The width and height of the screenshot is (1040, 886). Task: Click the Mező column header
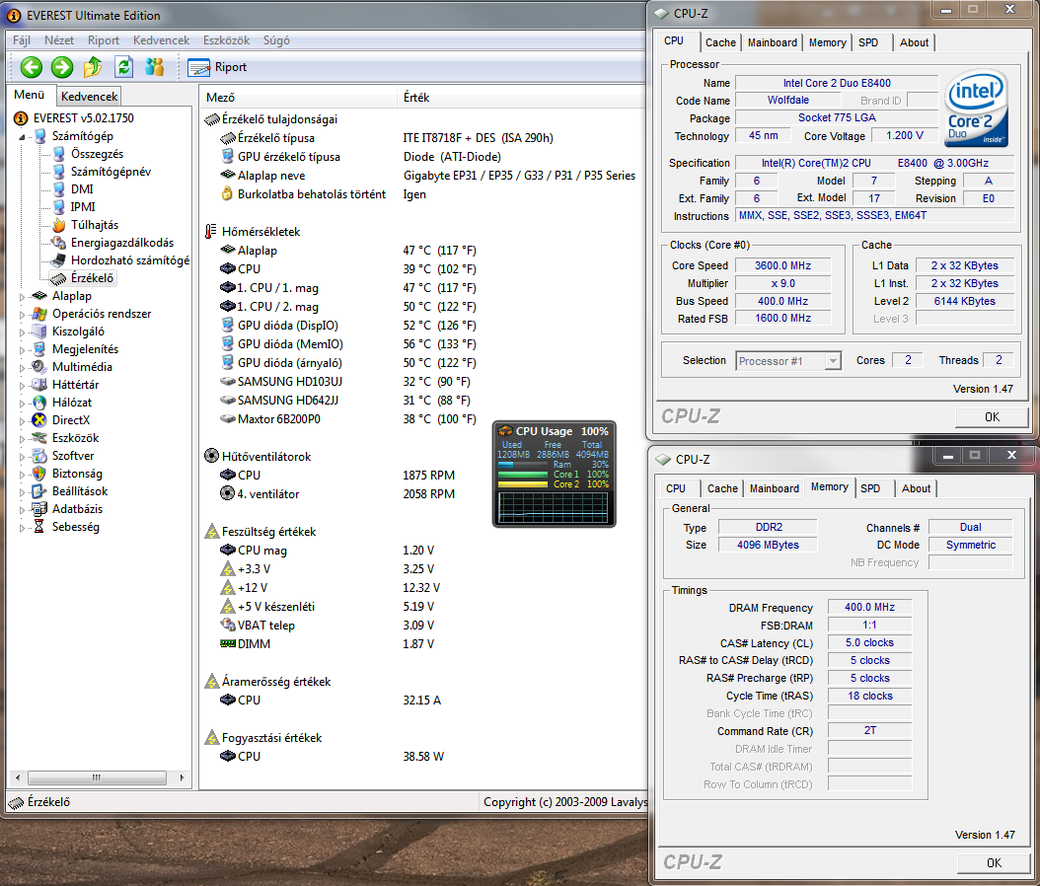[300, 98]
